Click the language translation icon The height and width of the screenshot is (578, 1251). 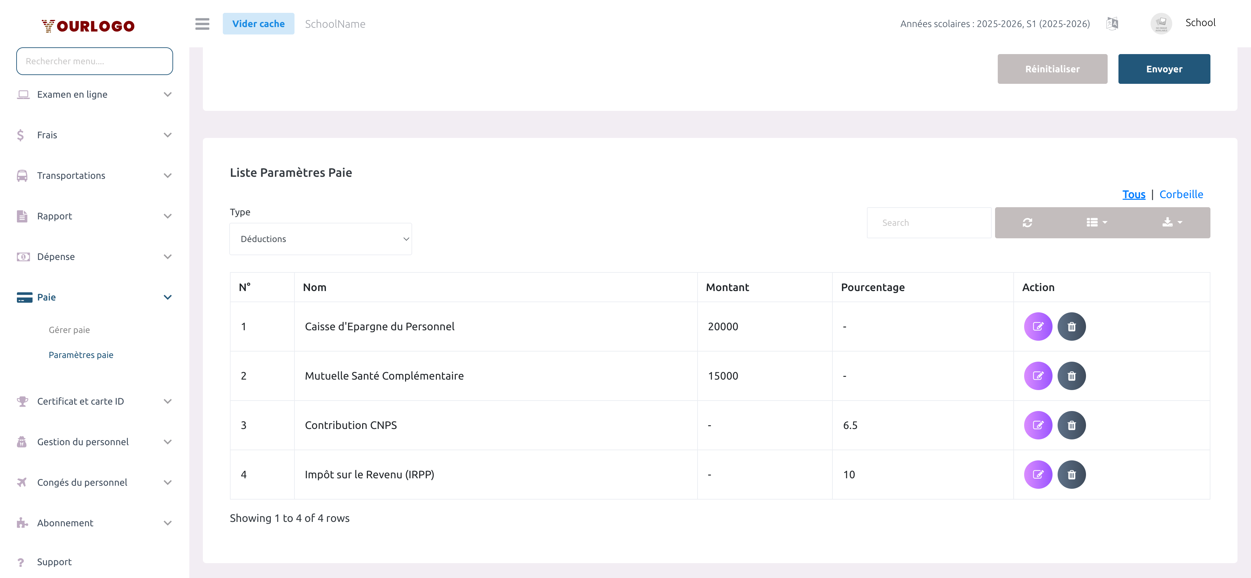[1112, 23]
